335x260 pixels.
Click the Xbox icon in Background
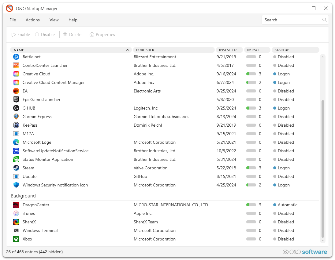pyautogui.click(x=16, y=239)
